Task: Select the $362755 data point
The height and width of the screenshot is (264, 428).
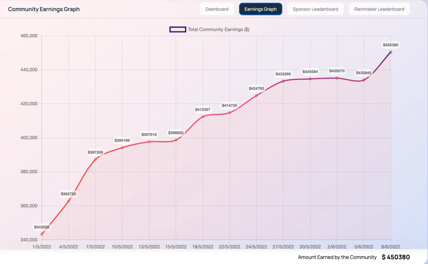Action: (69, 201)
